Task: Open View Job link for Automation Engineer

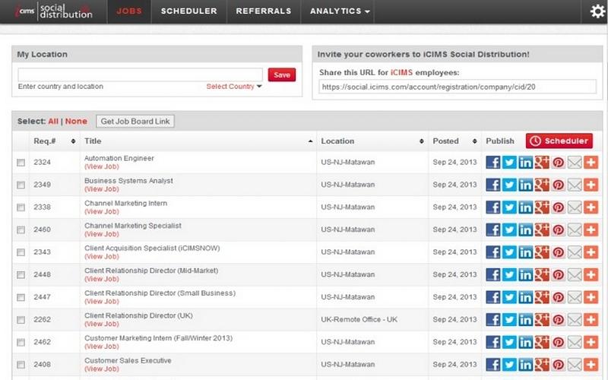Action: [x=101, y=166]
